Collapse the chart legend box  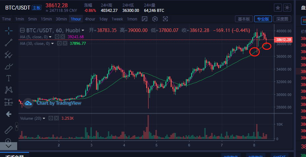(x=23, y=30)
